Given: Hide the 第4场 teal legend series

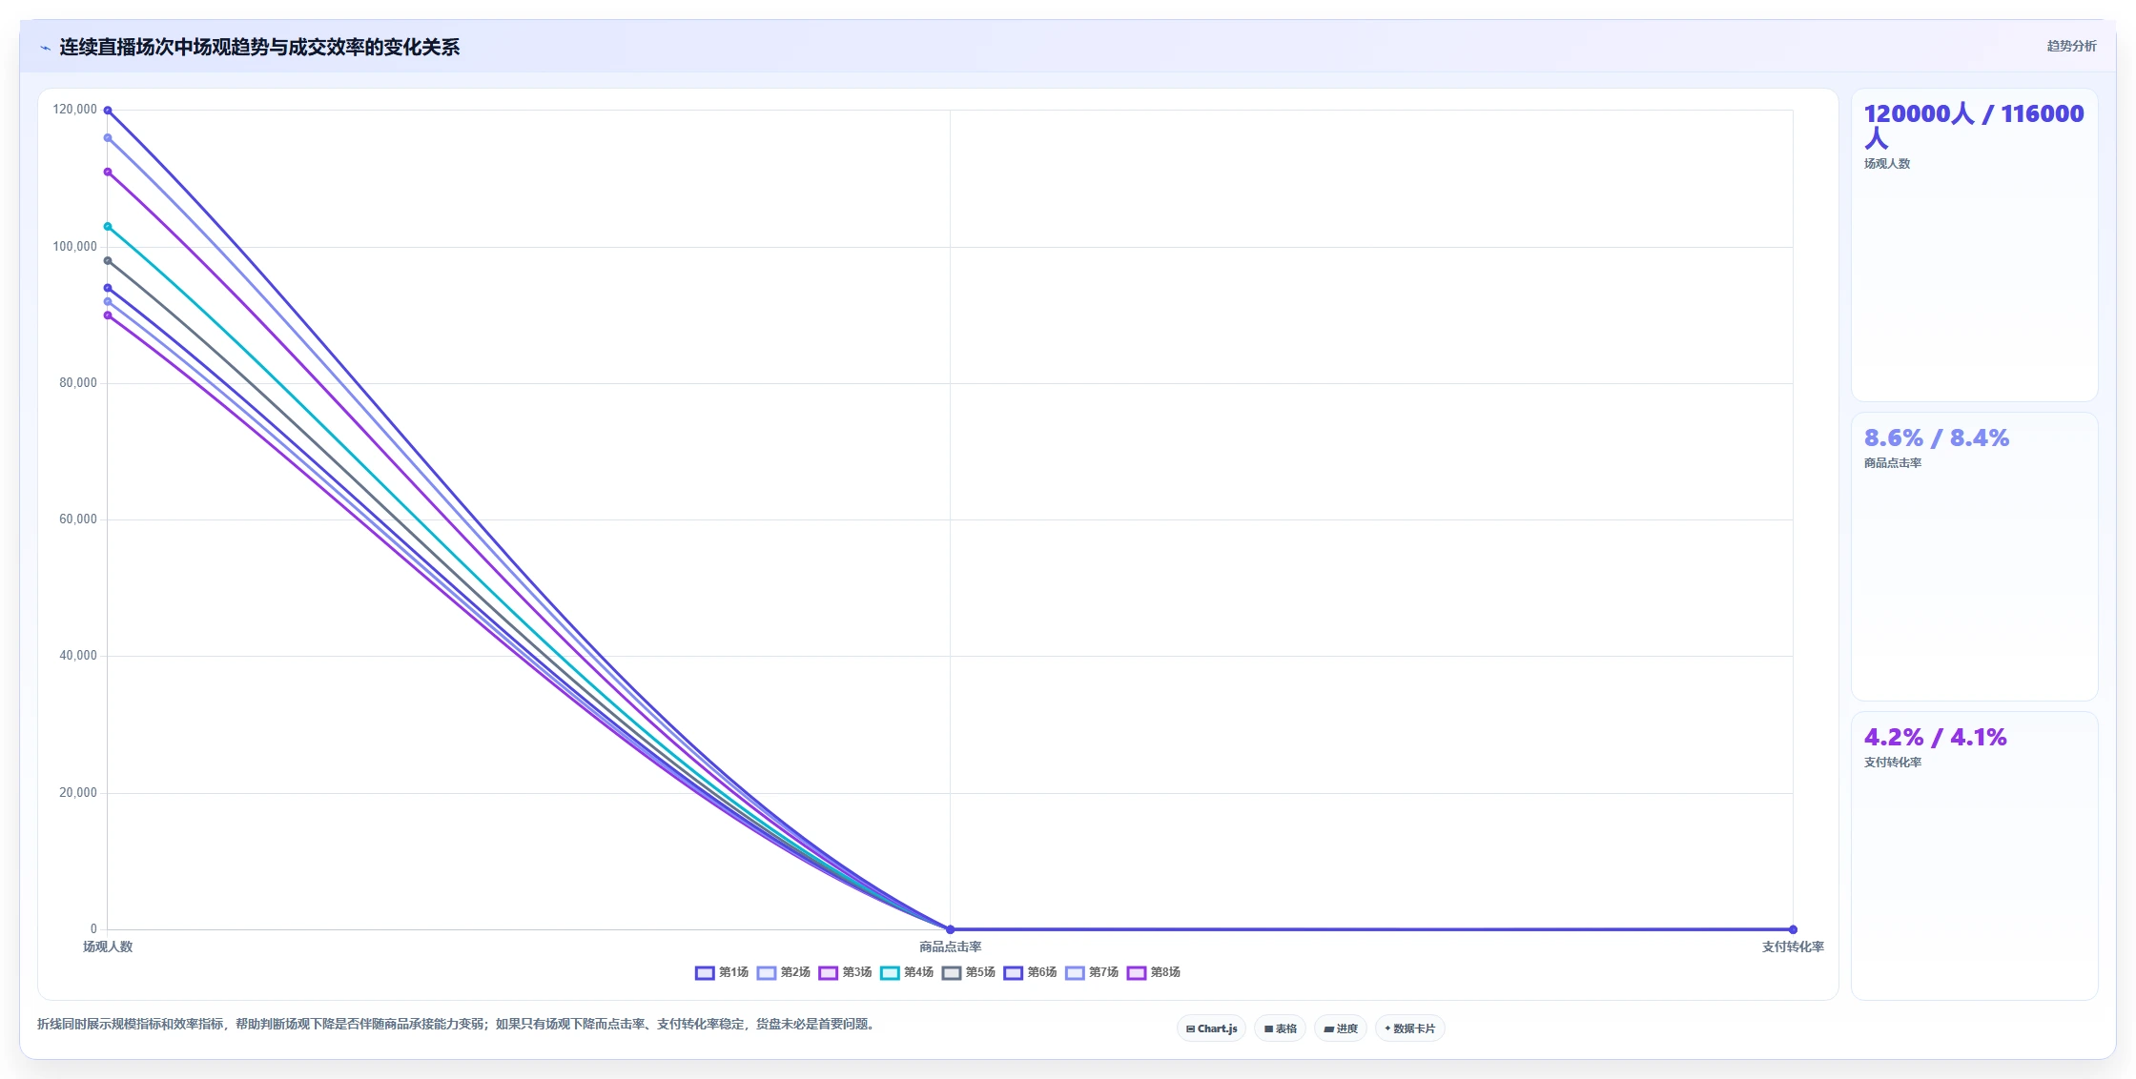Looking at the screenshot, I should click(x=907, y=972).
